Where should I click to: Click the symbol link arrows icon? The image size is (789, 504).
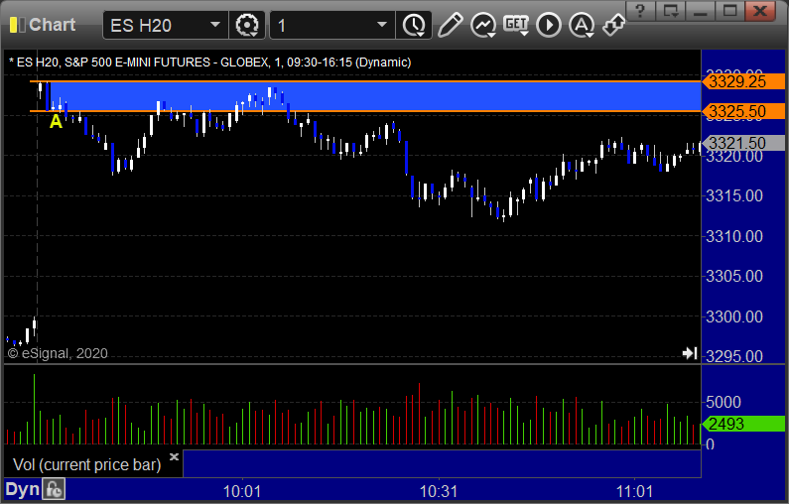coord(614,25)
